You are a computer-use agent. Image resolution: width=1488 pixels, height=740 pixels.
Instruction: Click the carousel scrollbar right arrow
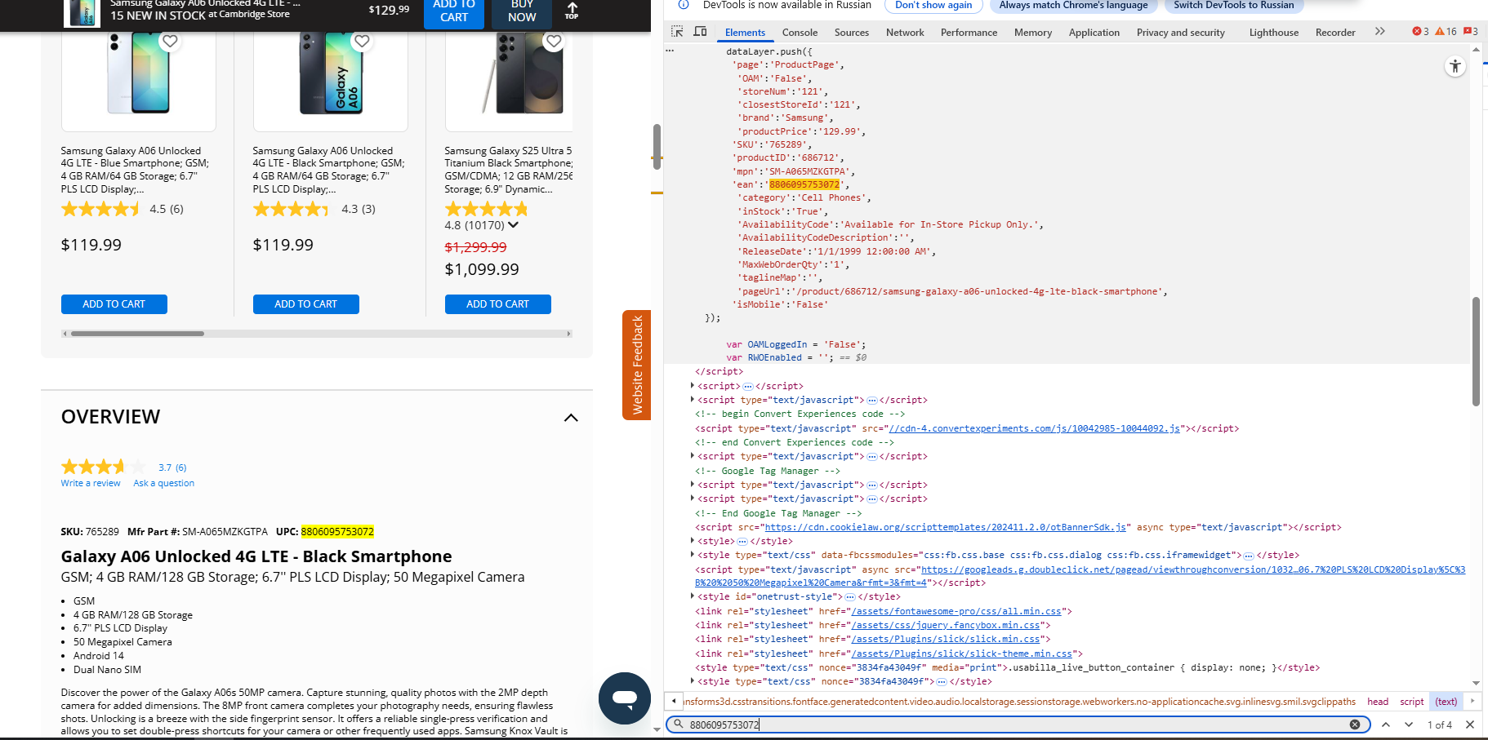point(568,334)
